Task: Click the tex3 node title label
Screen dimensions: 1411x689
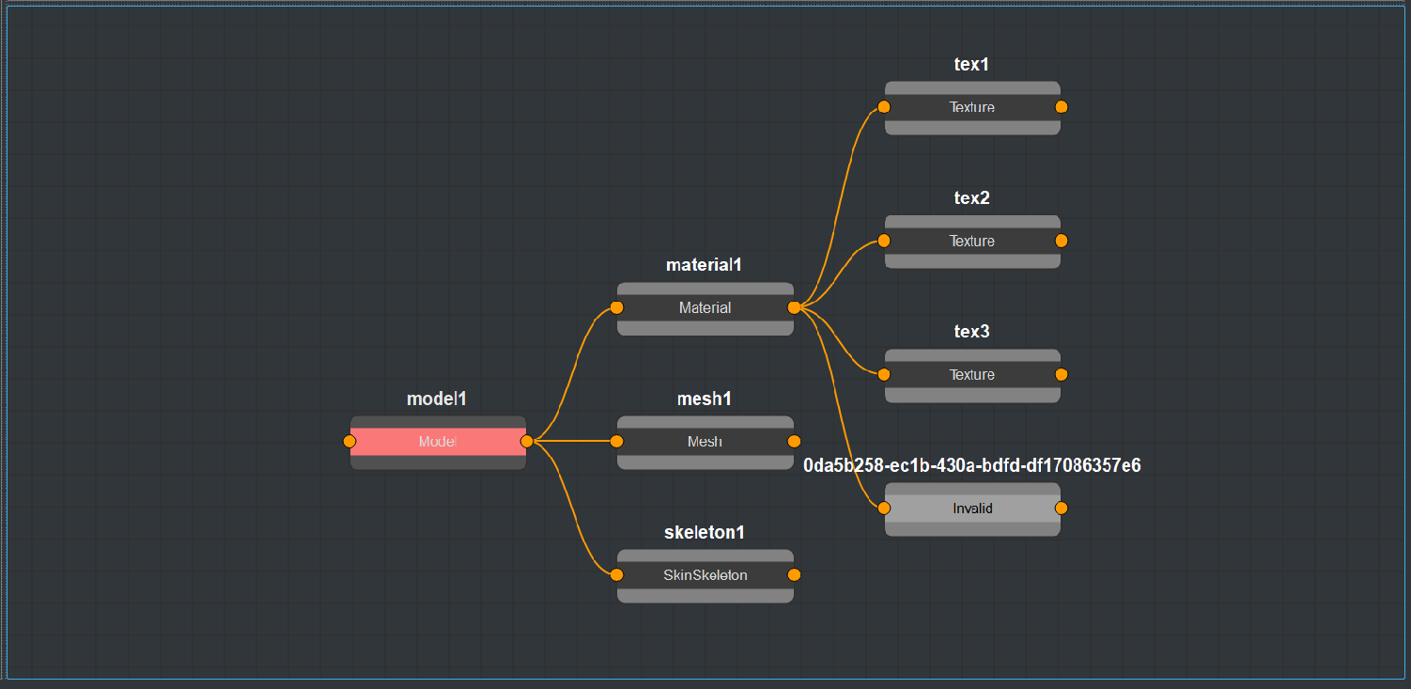Action: [x=971, y=332]
